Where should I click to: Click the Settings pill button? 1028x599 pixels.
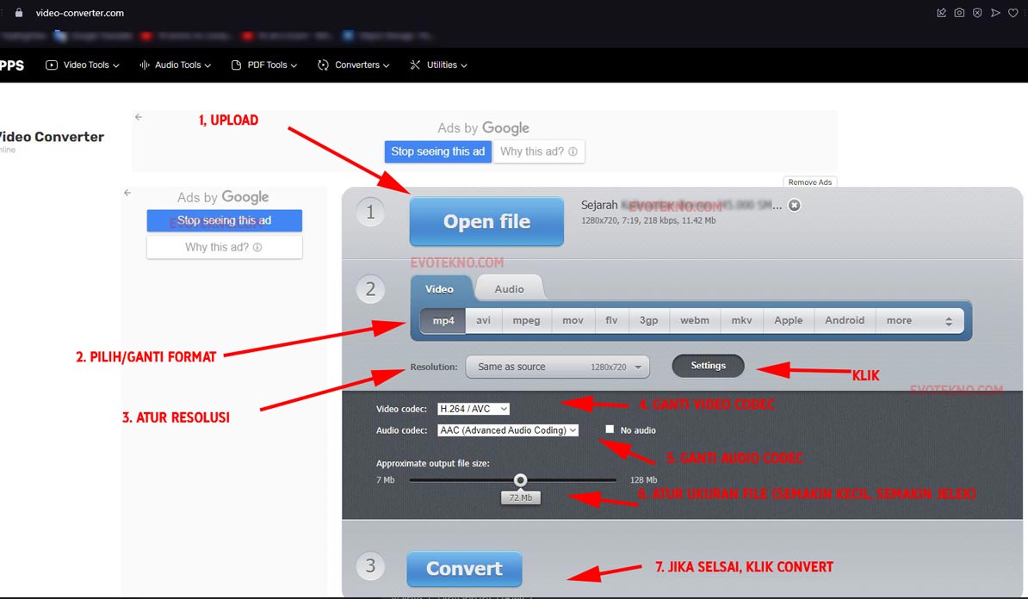(708, 366)
